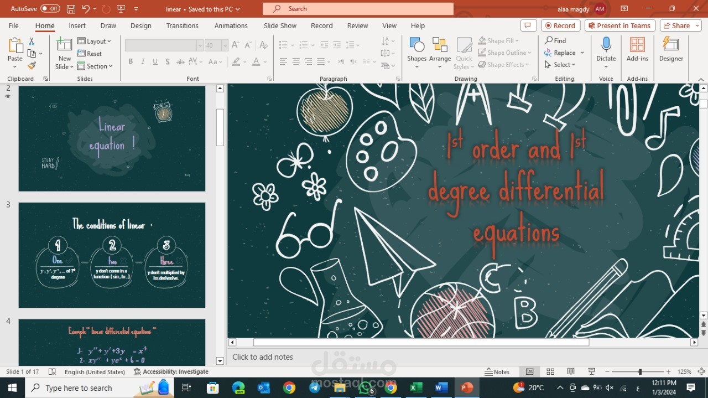Toggle Justify text alignment

click(x=321, y=61)
